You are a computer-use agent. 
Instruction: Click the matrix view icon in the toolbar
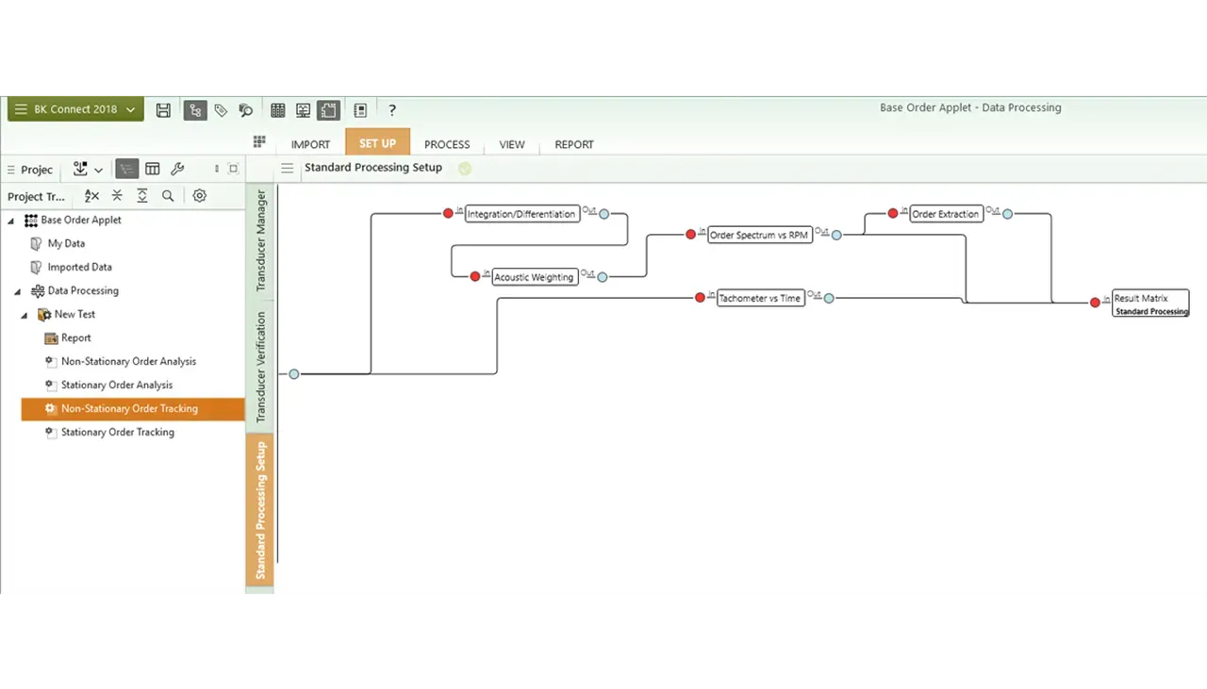tap(277, 109)
